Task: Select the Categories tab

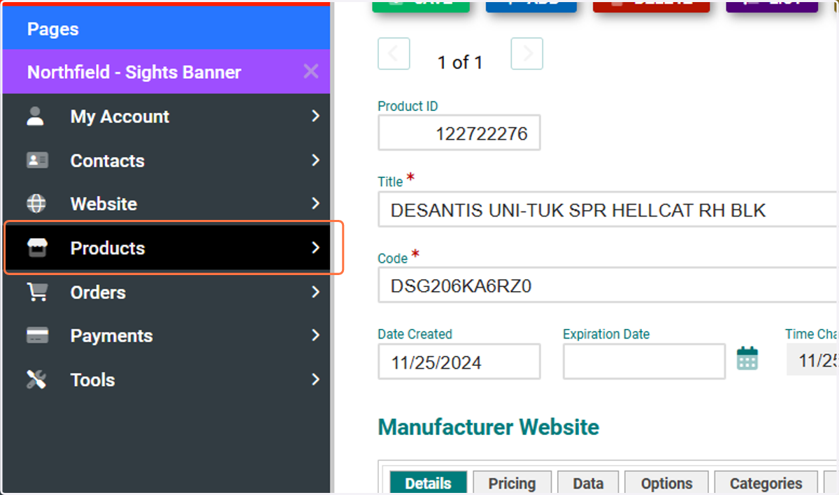Action: pyautogui.click(x=766, y=483)
